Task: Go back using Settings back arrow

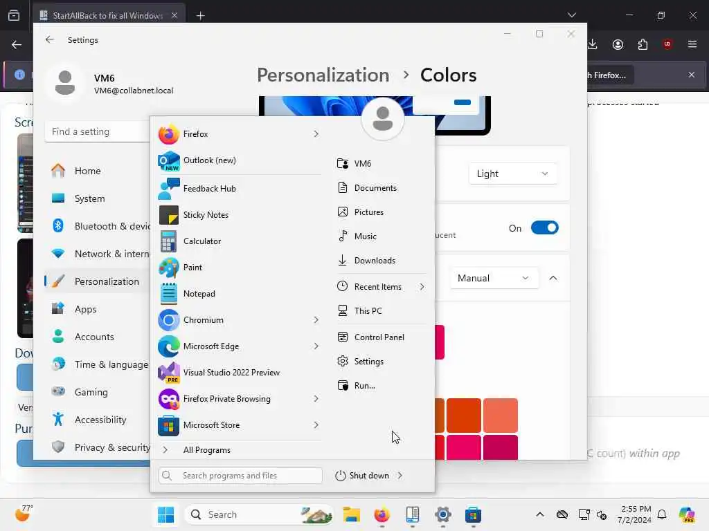Action: click(x=49, y=39)
